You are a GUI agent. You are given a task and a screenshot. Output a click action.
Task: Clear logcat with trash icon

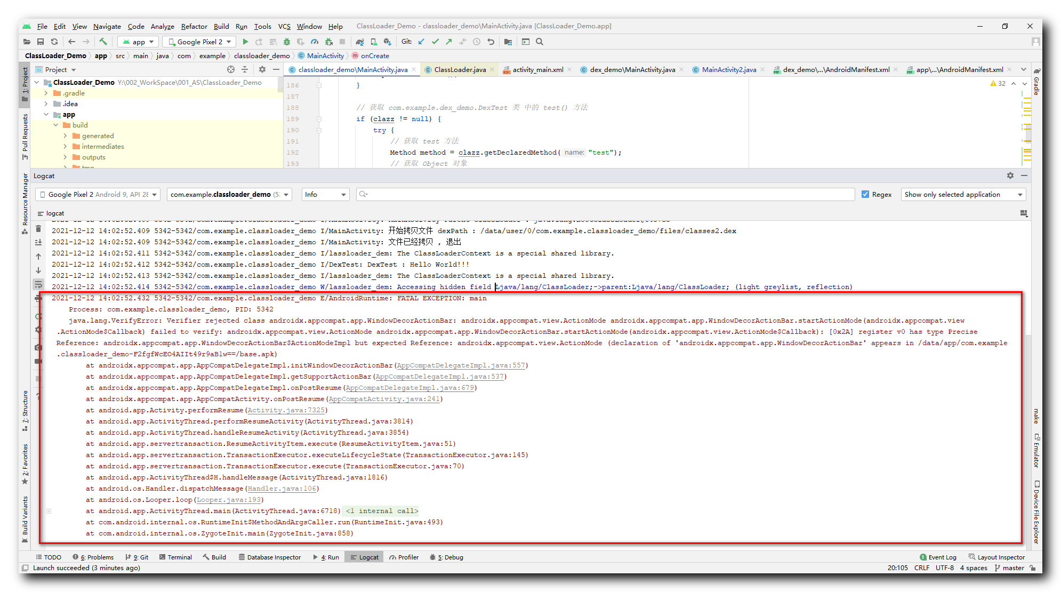(x=38, y=229)
